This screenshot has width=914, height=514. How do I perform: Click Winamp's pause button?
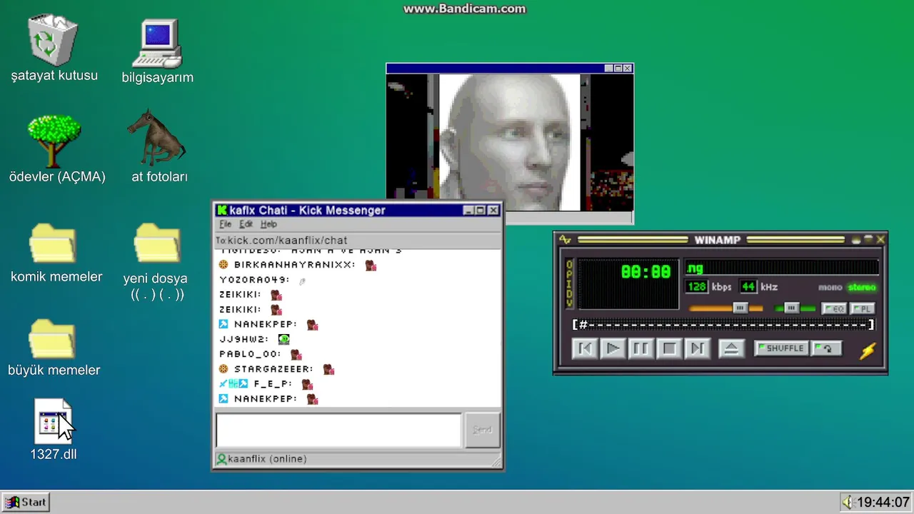[x=641, y=348]
